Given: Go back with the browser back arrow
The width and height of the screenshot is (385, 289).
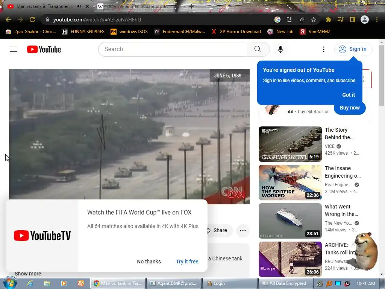Looking at the screenshot, I should [x=8, y=20].
